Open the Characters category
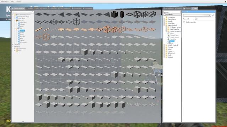The image size is (227, 127). [23, 23]
